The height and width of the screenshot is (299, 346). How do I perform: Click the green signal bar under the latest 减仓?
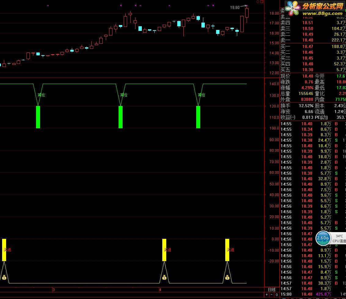tap(198, 117)
